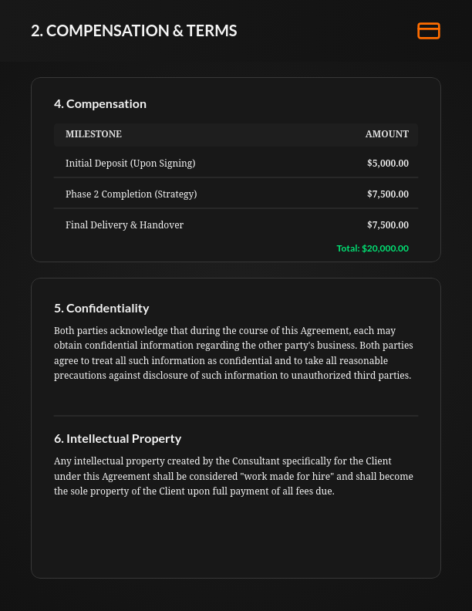Select the Initial Deposit (Upon Signing) row label
The image size is (472, 611).
tap(130, 164)
